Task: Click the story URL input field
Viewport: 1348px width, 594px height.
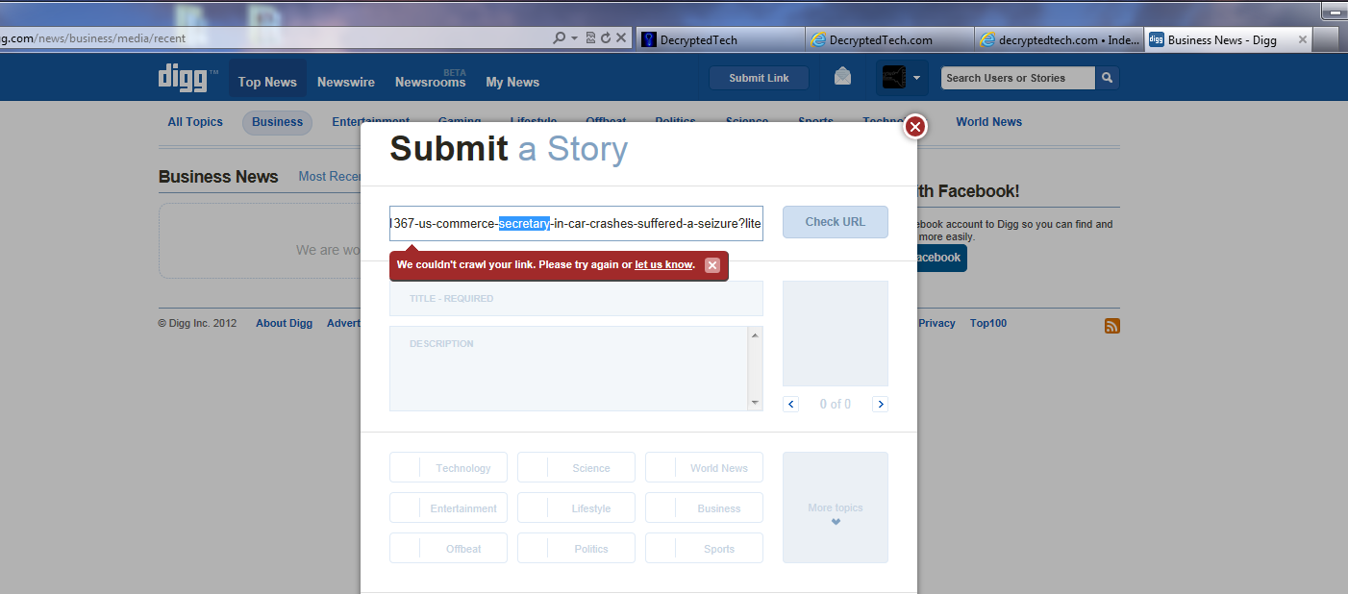Action: tap(576, 223)
